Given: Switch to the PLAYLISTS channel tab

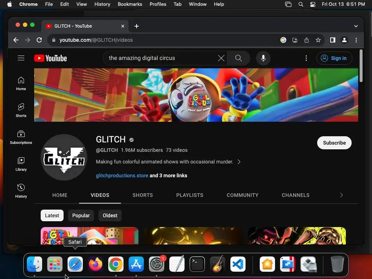Looking at the screenshot, I should coord(190,195).
